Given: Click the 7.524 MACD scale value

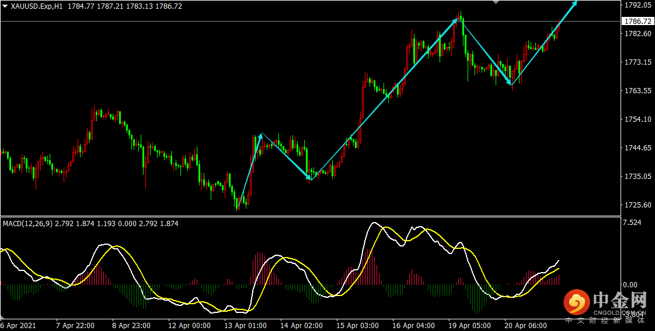Looking at the screenshot, I should (x=632, y=223).
